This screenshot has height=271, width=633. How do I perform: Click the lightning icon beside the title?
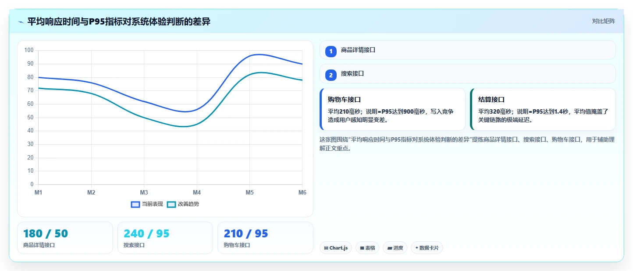(x=21, y=22)
